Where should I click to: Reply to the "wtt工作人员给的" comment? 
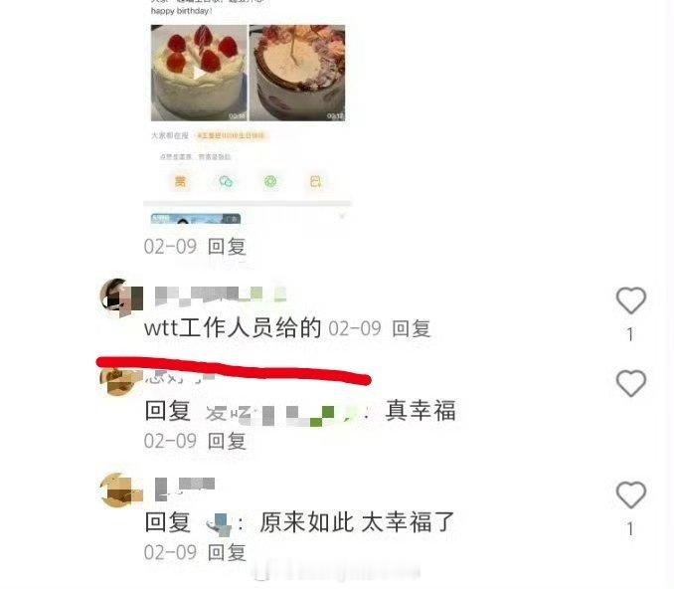(x=411, y=328)
